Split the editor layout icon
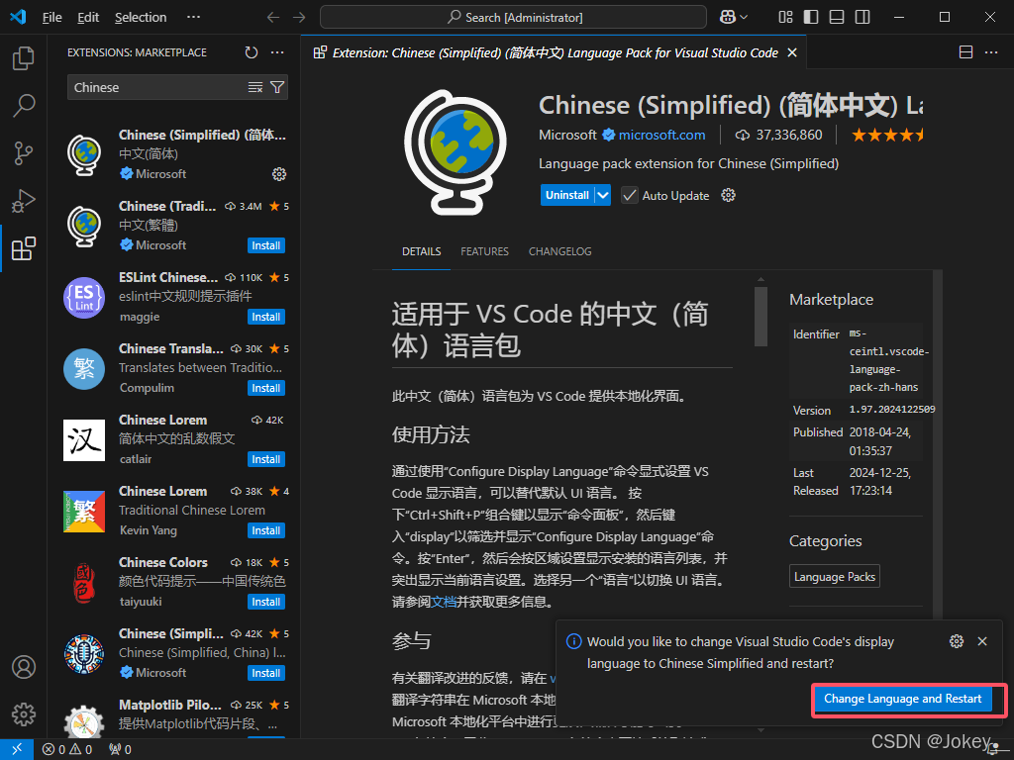Viewport: 1014px width, 760px height. 965,52
